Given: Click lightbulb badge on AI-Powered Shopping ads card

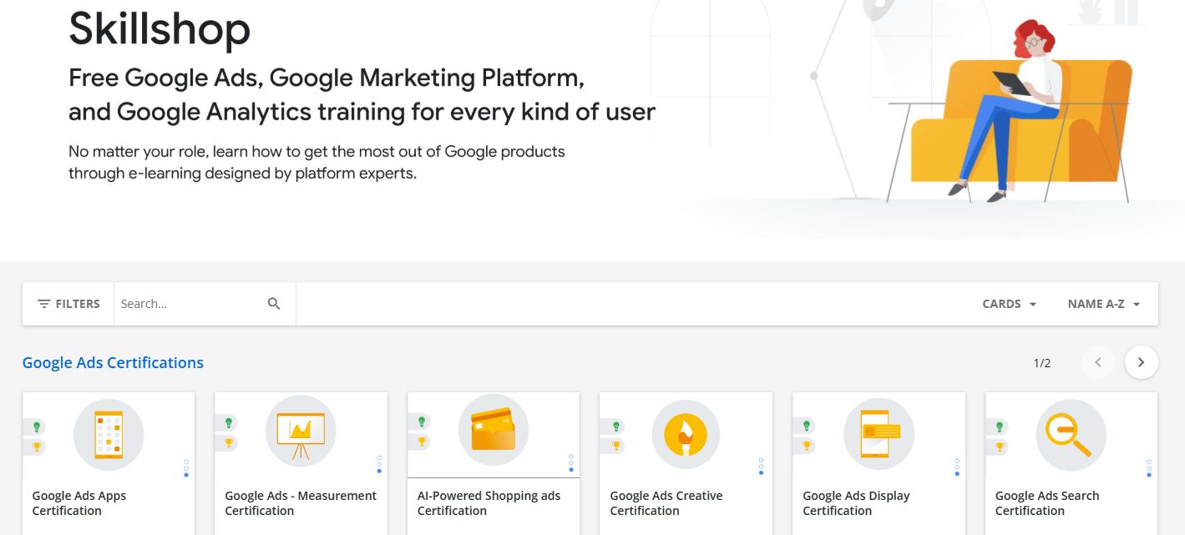Looking at the screenshot, I should click(421, 421).
